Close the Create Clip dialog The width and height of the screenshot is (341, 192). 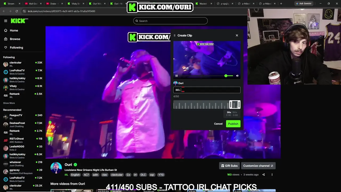[237, 35]
